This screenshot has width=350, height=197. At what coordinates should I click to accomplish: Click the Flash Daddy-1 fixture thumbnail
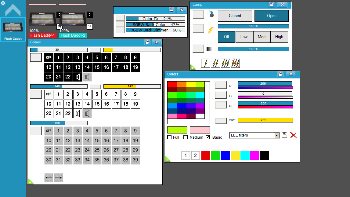point(42,19)
